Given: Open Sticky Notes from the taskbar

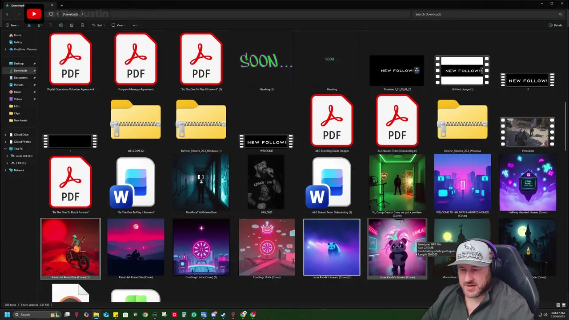Looking at the screenshot, I should pos(116,315).
